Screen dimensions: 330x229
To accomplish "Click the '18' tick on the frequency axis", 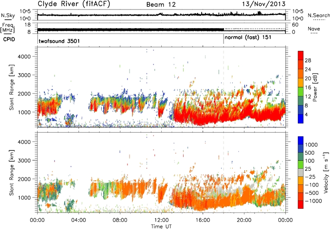I will tap(28, 25).
